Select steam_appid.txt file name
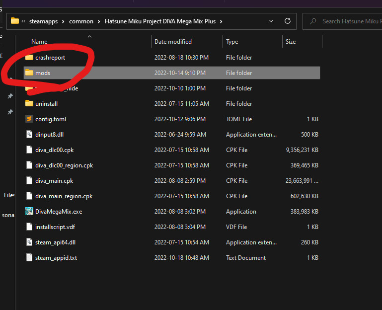Image resolution: width=382 pixels, height=310 pixels. pyautogui.click(x=56, y=258)
